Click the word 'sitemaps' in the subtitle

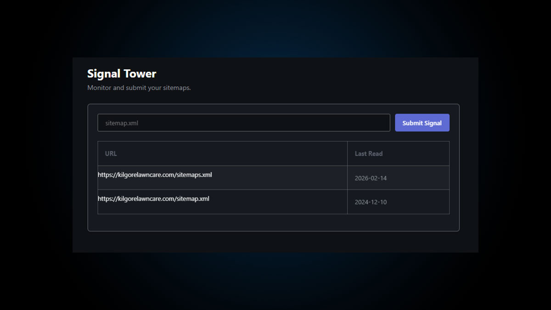coord(176,88)
